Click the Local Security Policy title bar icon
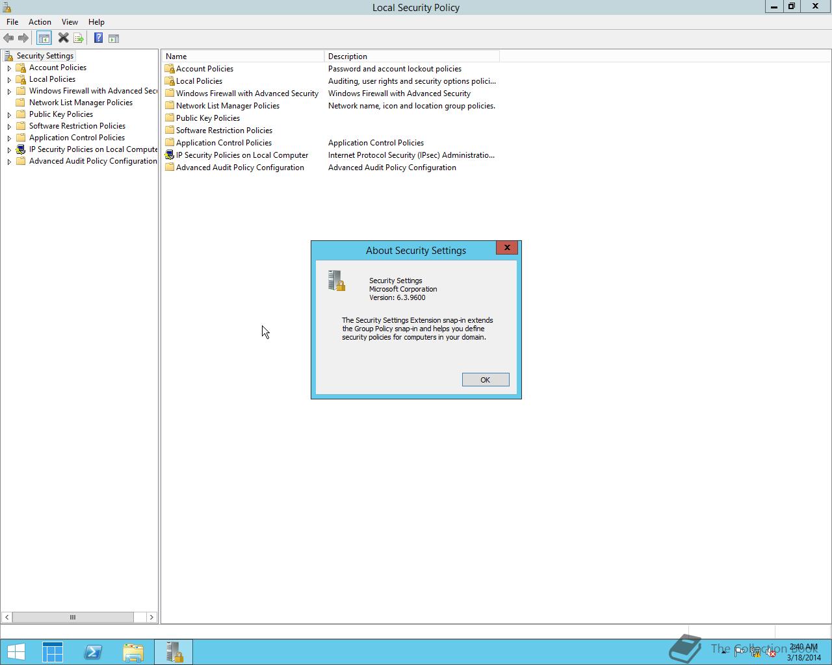Viewport: 832px width, 665px height. pos(6,7)
